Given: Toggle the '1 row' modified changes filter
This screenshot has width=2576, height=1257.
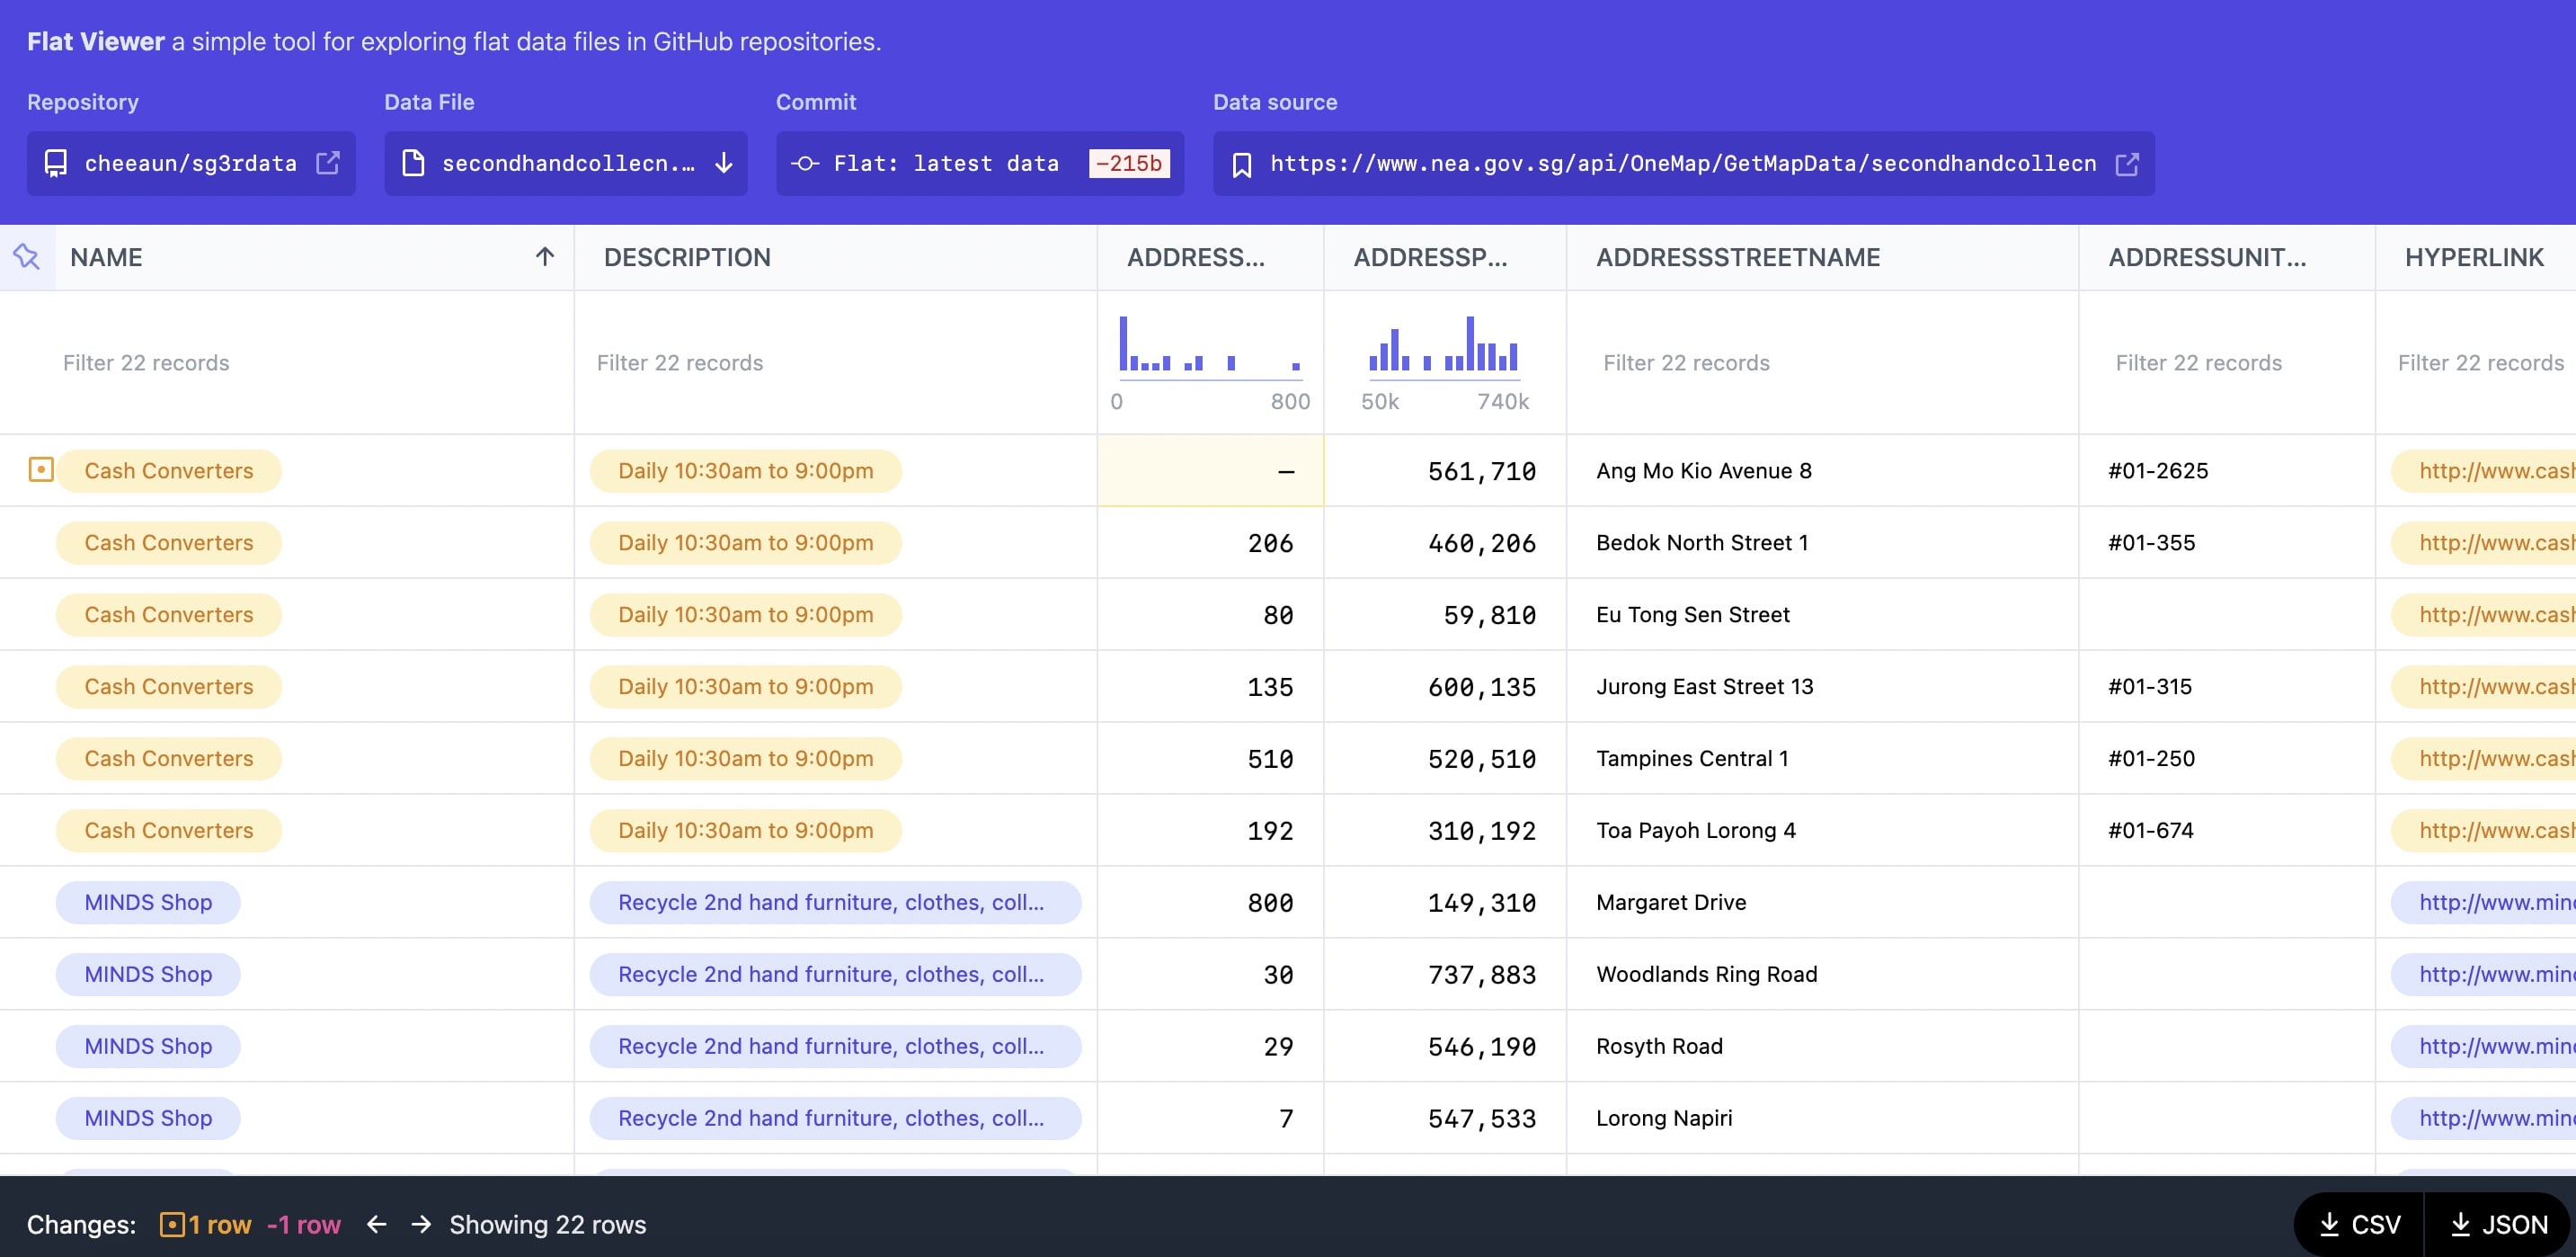Looking at the screenshot, I should point(206,1224).
